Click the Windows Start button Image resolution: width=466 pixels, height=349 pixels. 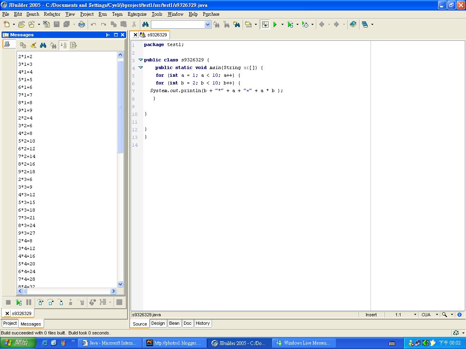coord(17,343)
